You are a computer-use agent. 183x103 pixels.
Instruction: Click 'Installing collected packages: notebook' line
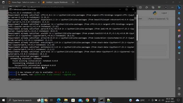(29, 56)
